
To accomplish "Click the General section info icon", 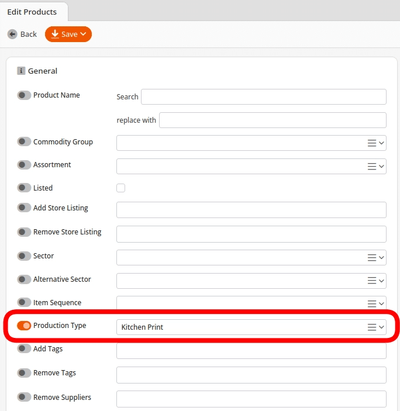I will (x=21, y=71).
